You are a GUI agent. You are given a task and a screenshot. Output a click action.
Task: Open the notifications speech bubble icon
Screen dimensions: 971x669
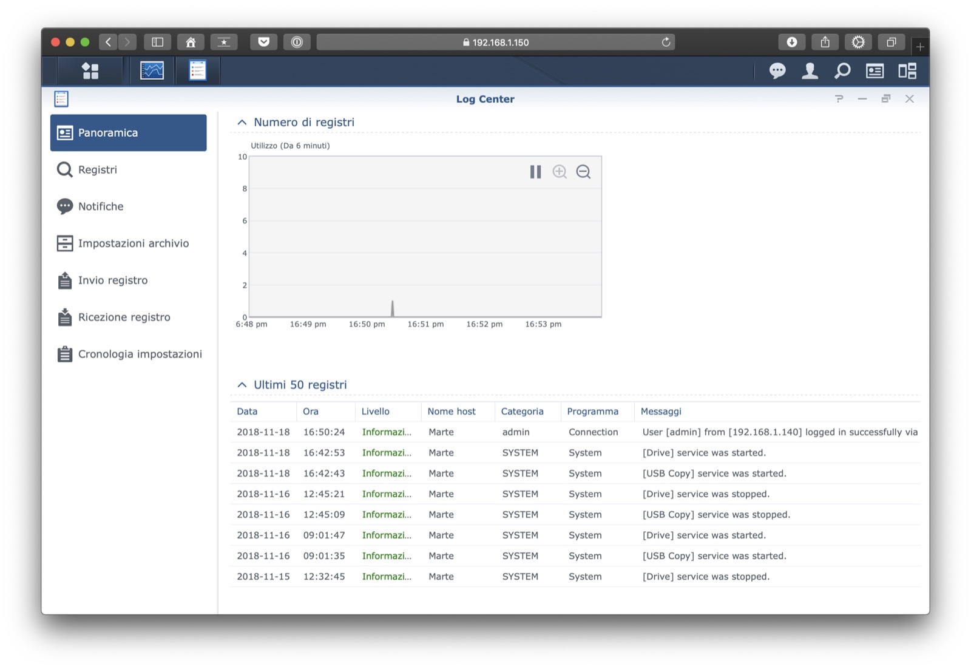(777, 71)
